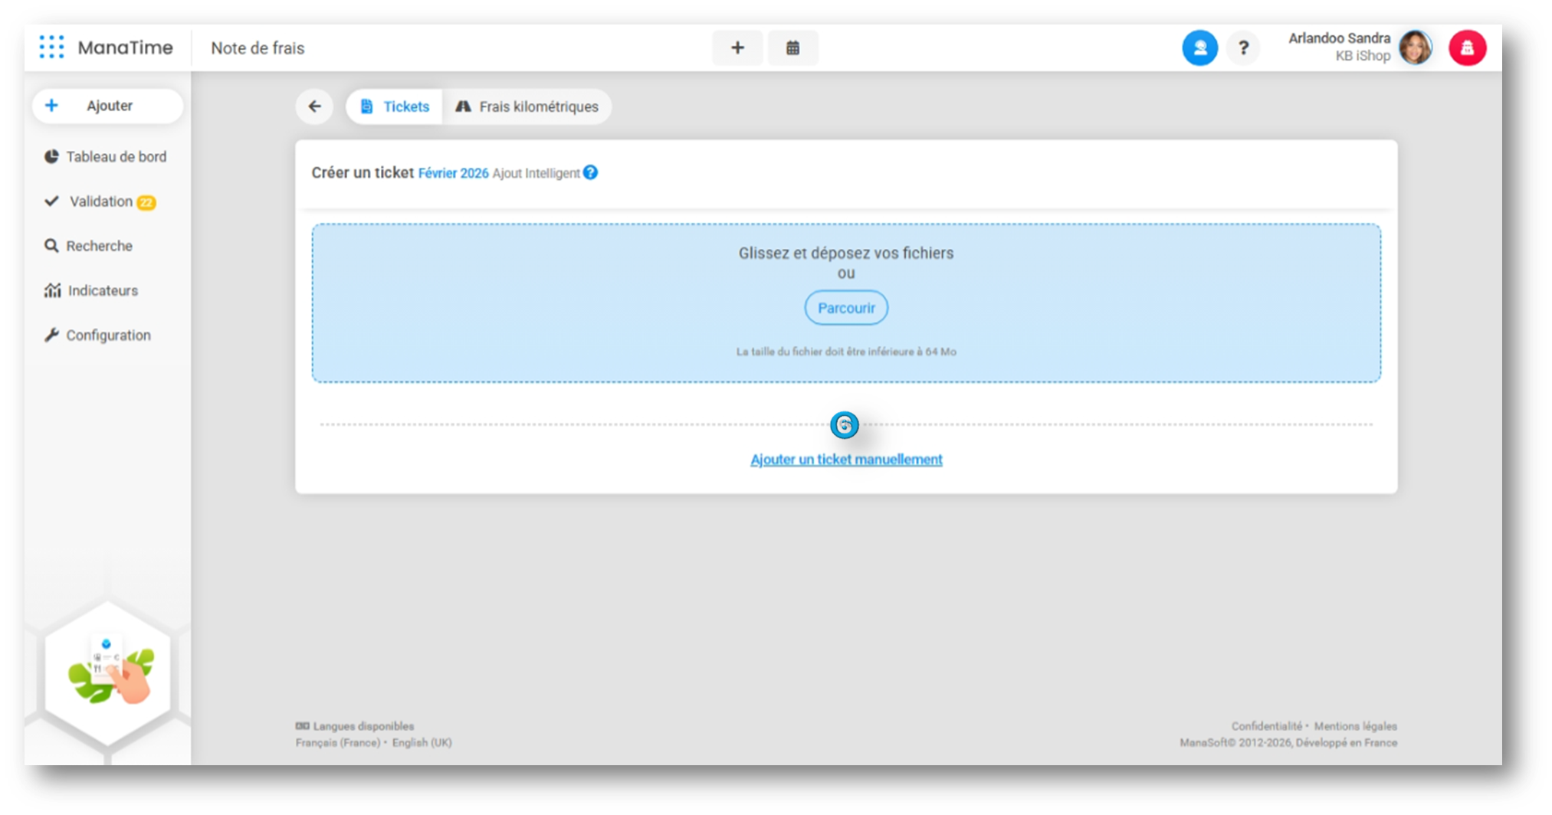Open the help question mark button
Viewport: 1552px width, 815px height.
coord(1243,48)
